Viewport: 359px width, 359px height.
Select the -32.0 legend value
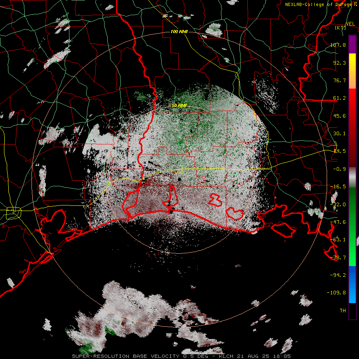338,205
